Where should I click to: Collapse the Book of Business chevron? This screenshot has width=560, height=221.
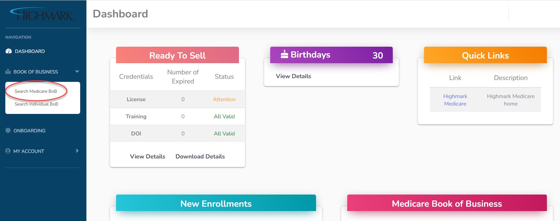pos(77,72)
